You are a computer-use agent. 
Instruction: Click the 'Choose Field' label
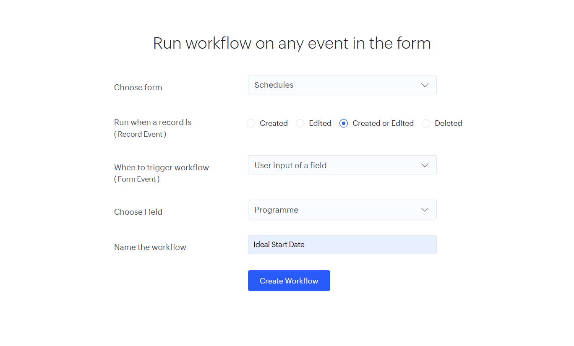pyautogui.click(x=138, y=212)
